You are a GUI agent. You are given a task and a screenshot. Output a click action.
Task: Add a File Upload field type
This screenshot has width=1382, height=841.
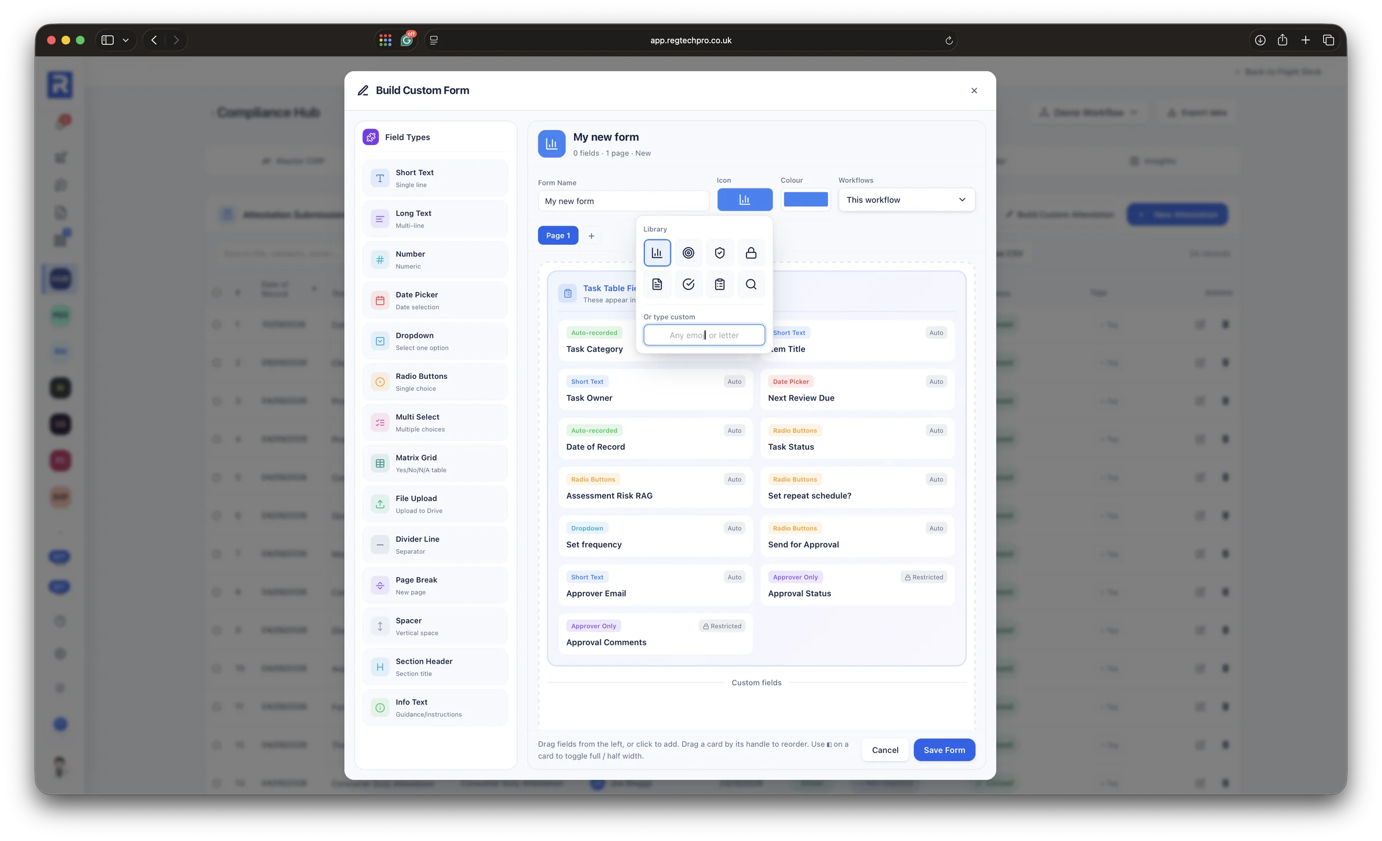pyautogui.click(x=435, y=504)
